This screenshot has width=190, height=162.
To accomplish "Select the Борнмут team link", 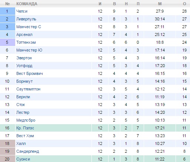I will 24,81.
